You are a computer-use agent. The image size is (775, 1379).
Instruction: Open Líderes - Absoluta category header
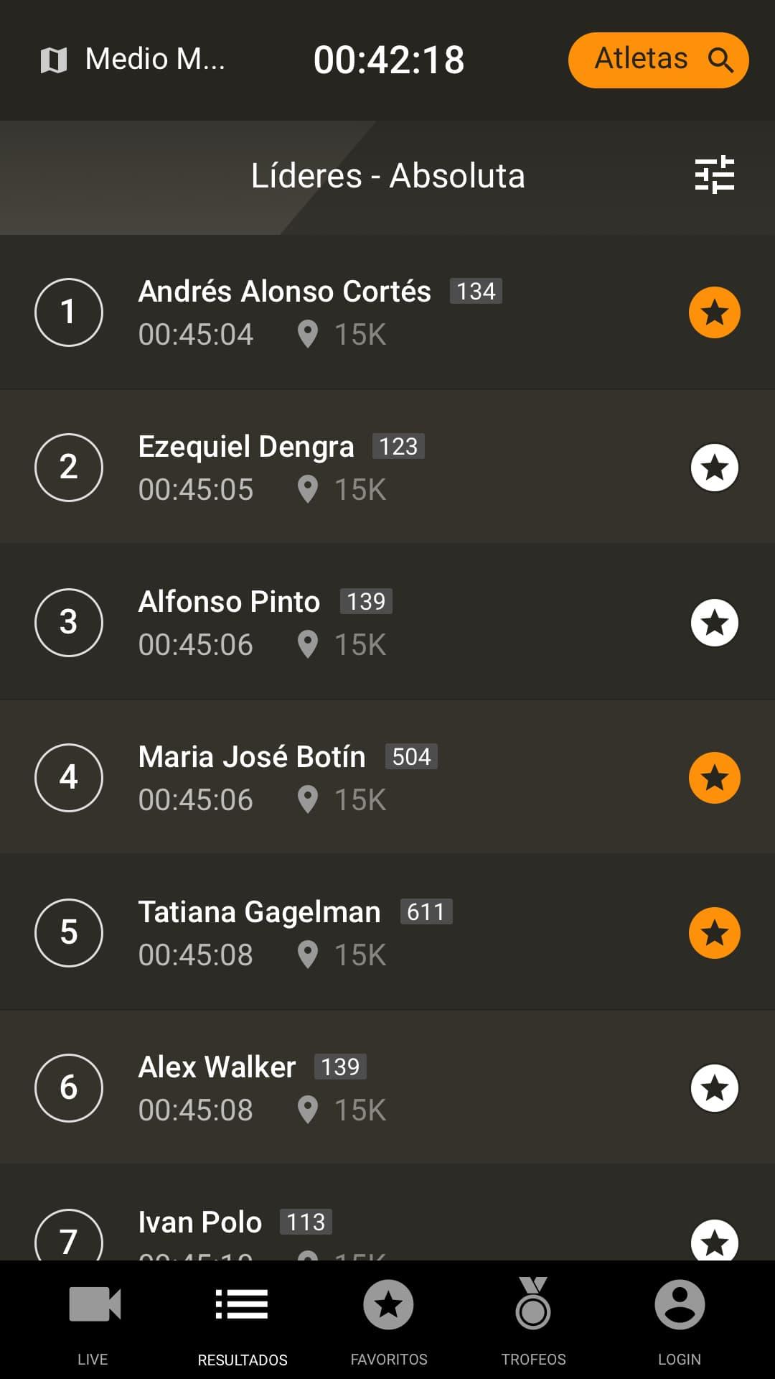pyautogui.click(x=387, y=176)
